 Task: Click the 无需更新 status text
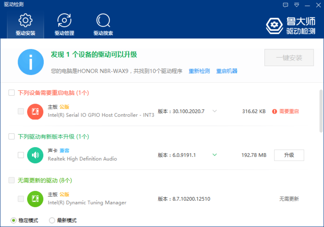coord(289,199)
